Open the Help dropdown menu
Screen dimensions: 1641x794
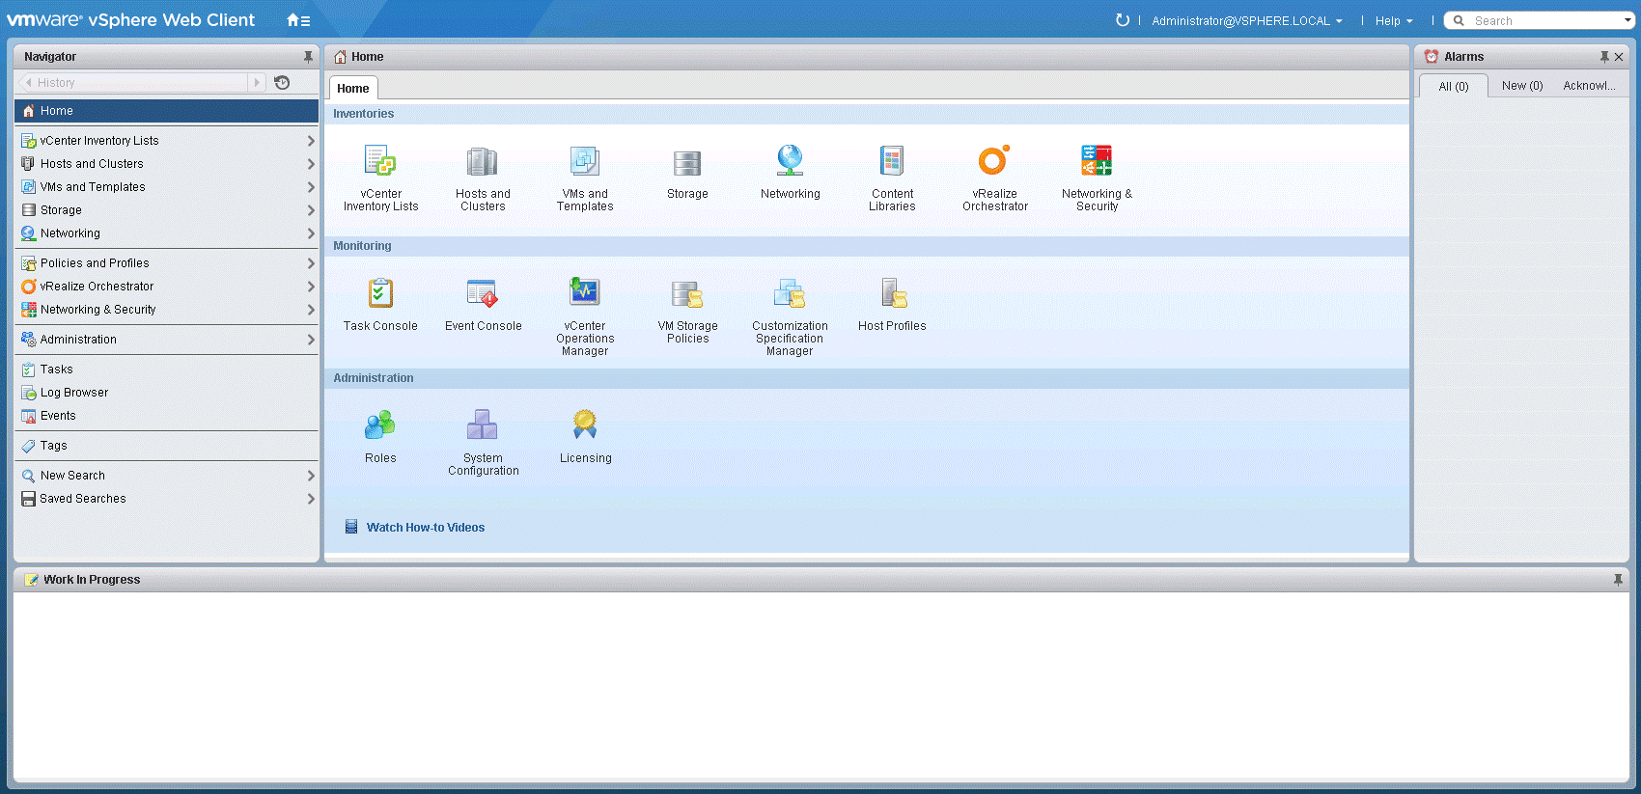(1393, 21)
